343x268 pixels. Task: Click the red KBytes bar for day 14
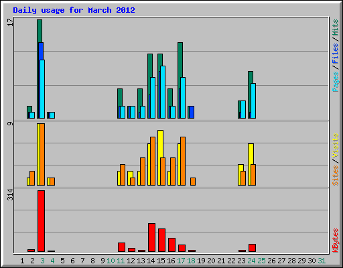[x=151, y=237]
